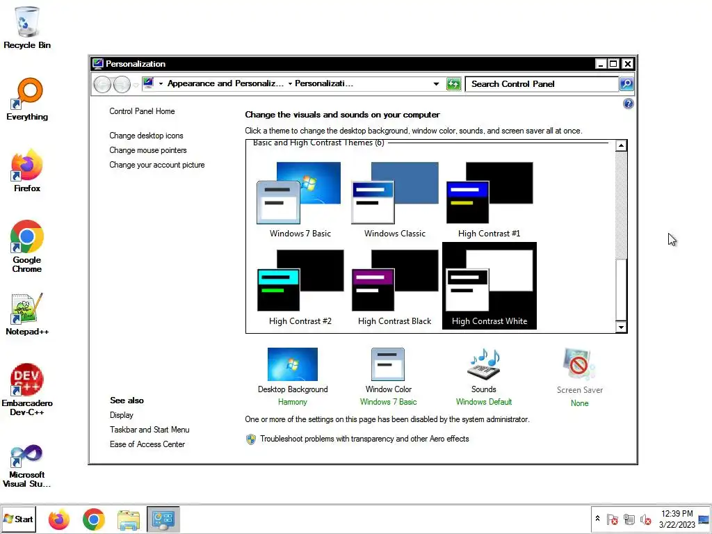Click the green Refresh button
The width and height of the screenshot is (712, 534).
pyautogui.click(x=453, y=84)
